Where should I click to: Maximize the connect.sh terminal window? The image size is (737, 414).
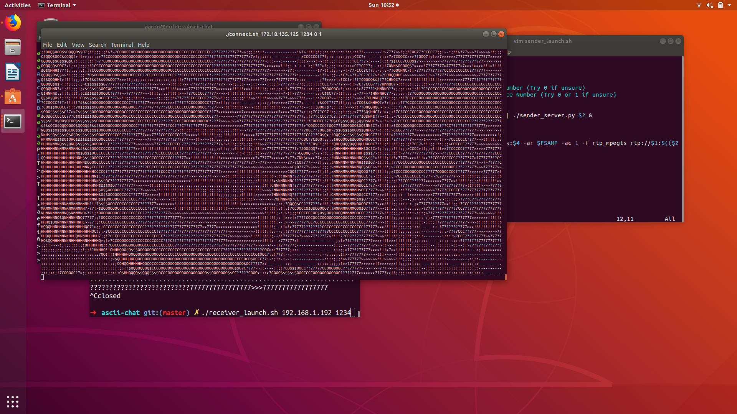[x=494, y=34]
